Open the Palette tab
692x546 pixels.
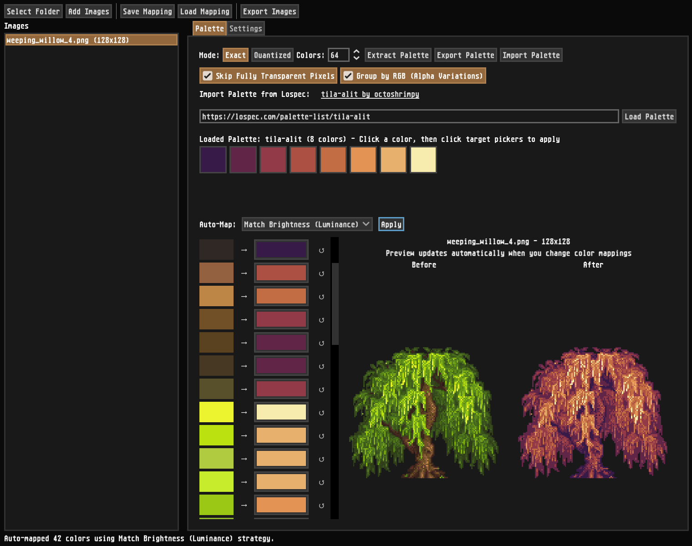pos(209,29)
